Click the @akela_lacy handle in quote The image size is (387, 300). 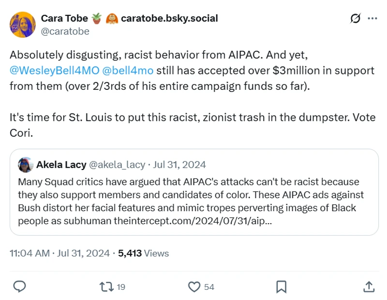117,165
